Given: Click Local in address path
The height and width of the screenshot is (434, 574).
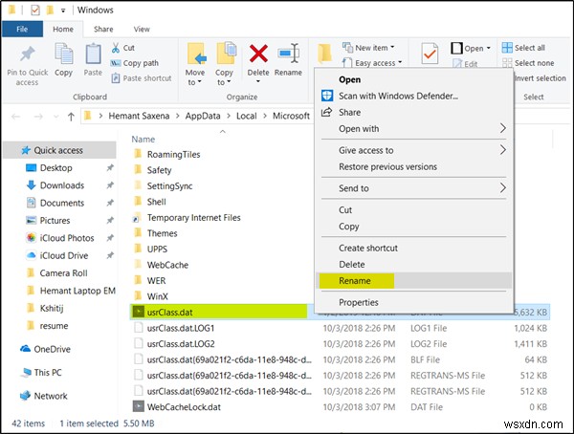Looking at the screenshot, I should (247, 116).
